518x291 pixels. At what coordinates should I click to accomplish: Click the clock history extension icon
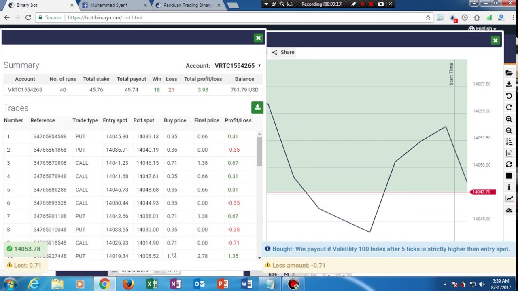point(465,17)
